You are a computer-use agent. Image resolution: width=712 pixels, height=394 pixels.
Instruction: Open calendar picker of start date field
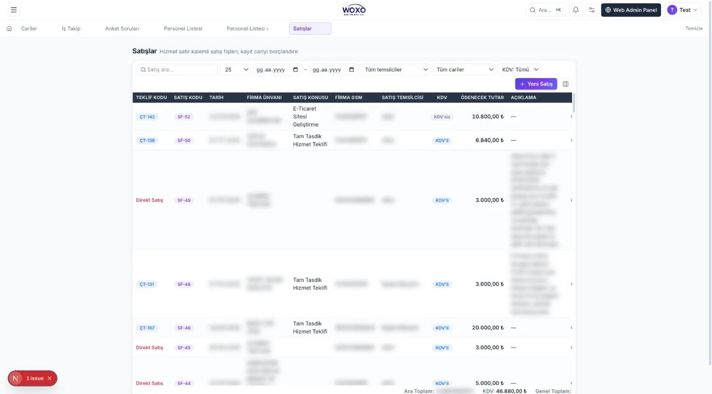(295, 69)
